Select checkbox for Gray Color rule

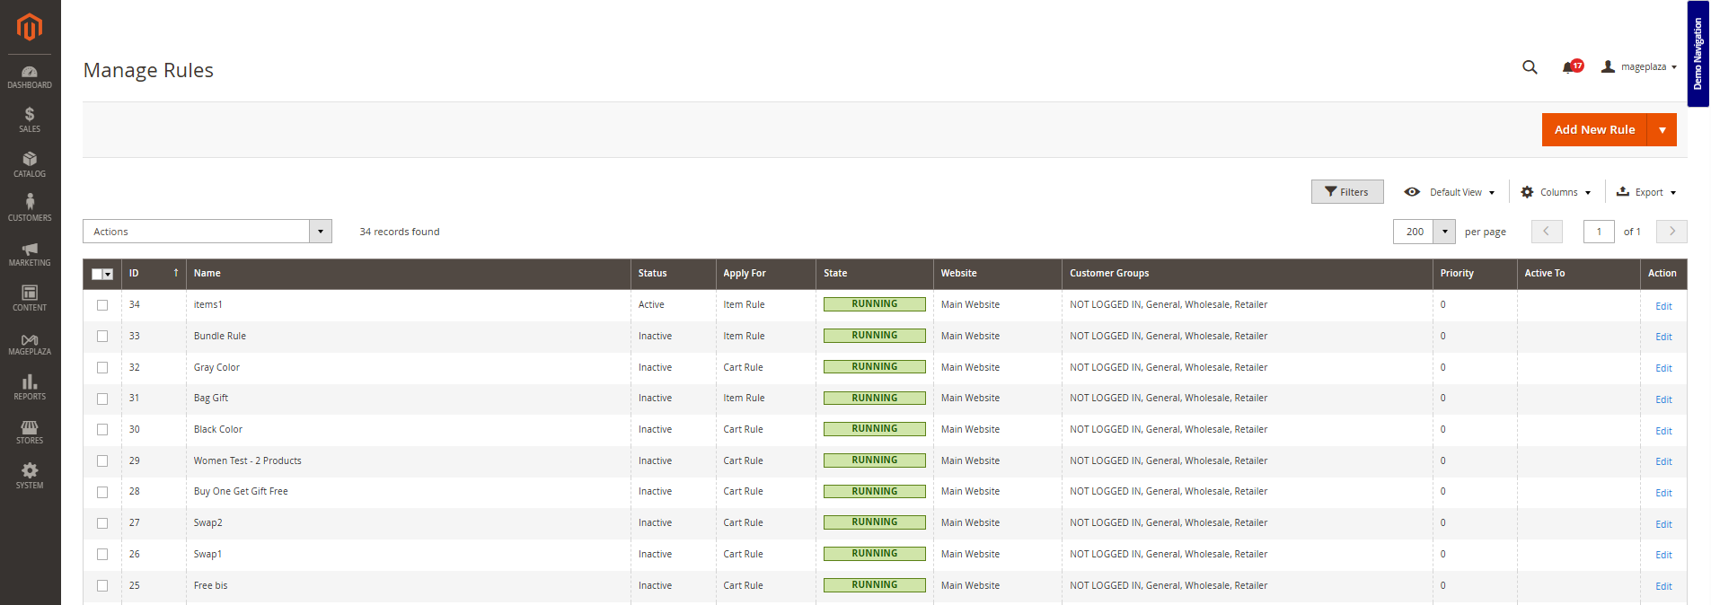tap(102, 368)
